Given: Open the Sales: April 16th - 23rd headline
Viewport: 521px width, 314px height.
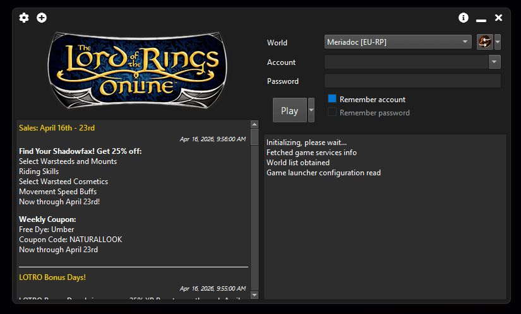Looking at the screenshot, I should tap(57, 128).
